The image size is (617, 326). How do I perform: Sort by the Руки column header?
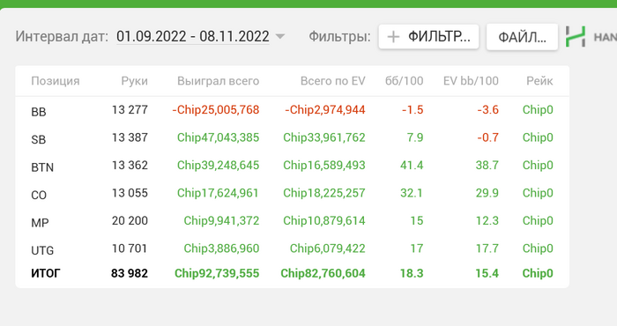click(135, 81)
